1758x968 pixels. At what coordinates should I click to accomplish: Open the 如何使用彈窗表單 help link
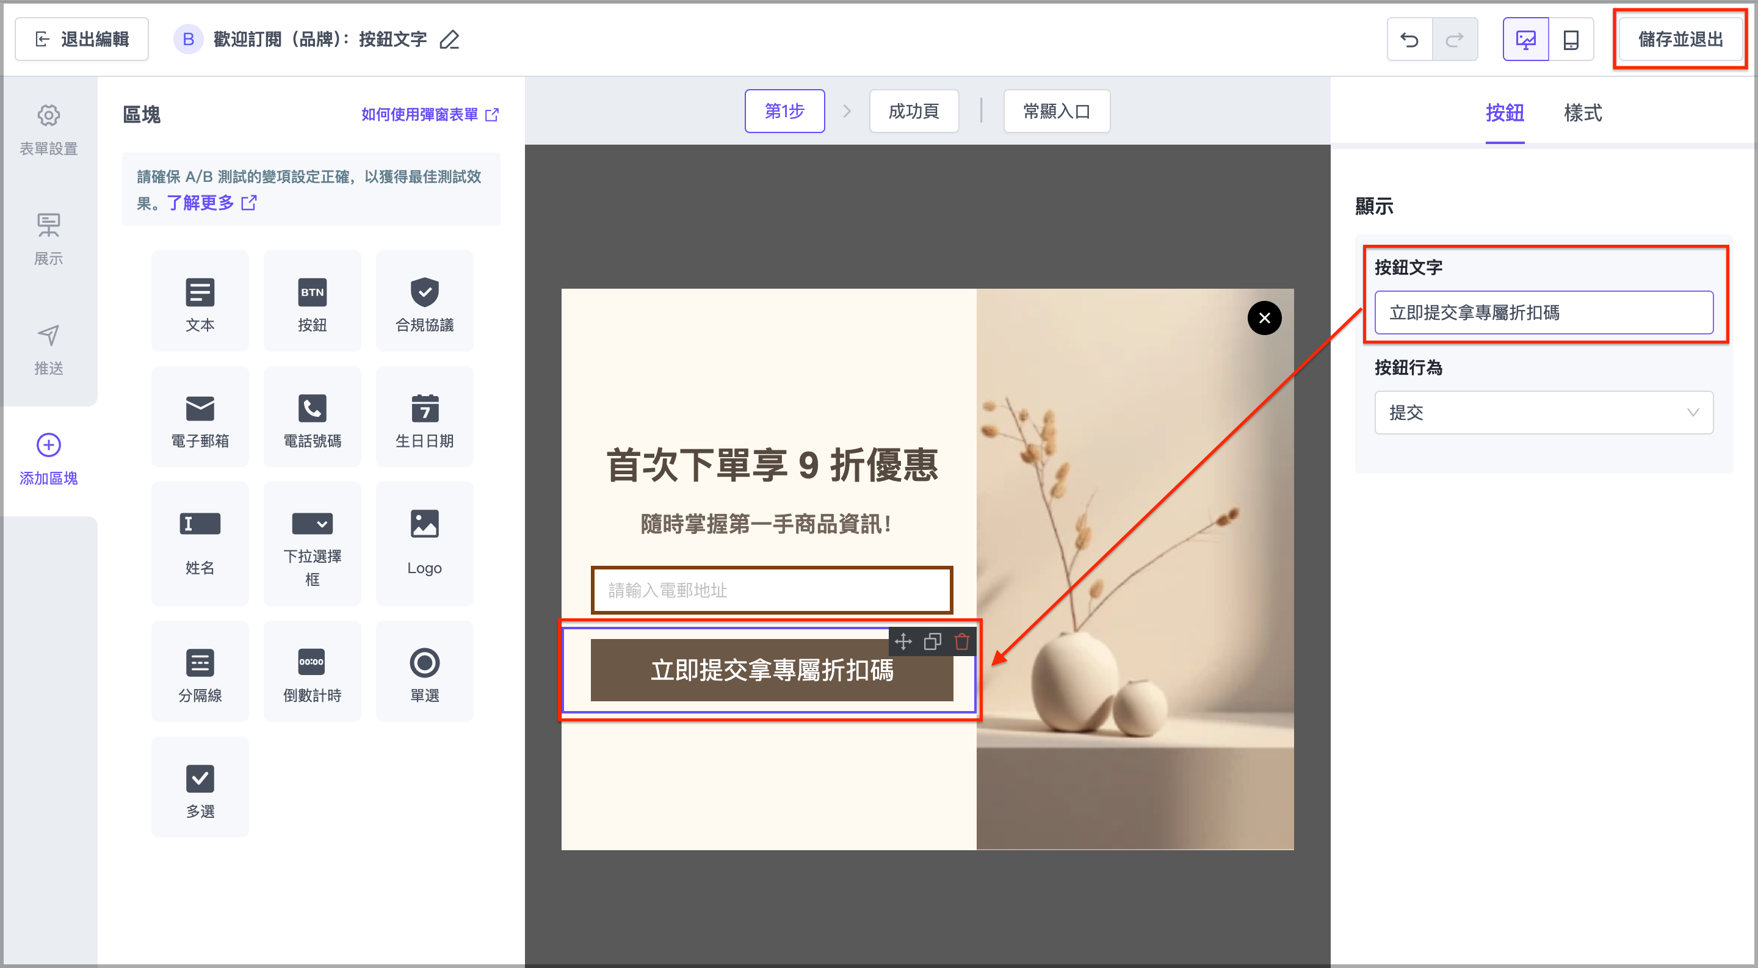point(429,114)
